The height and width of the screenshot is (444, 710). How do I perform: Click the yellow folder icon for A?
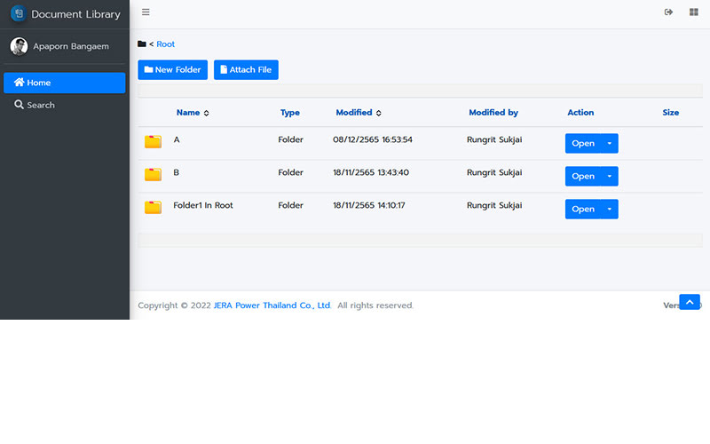click(x=153, y=142)
